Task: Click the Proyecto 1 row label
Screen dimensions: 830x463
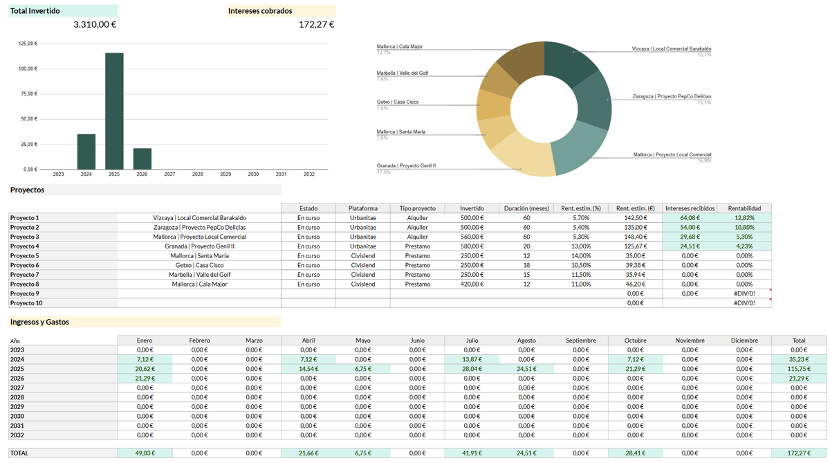Action: point(63,218)
